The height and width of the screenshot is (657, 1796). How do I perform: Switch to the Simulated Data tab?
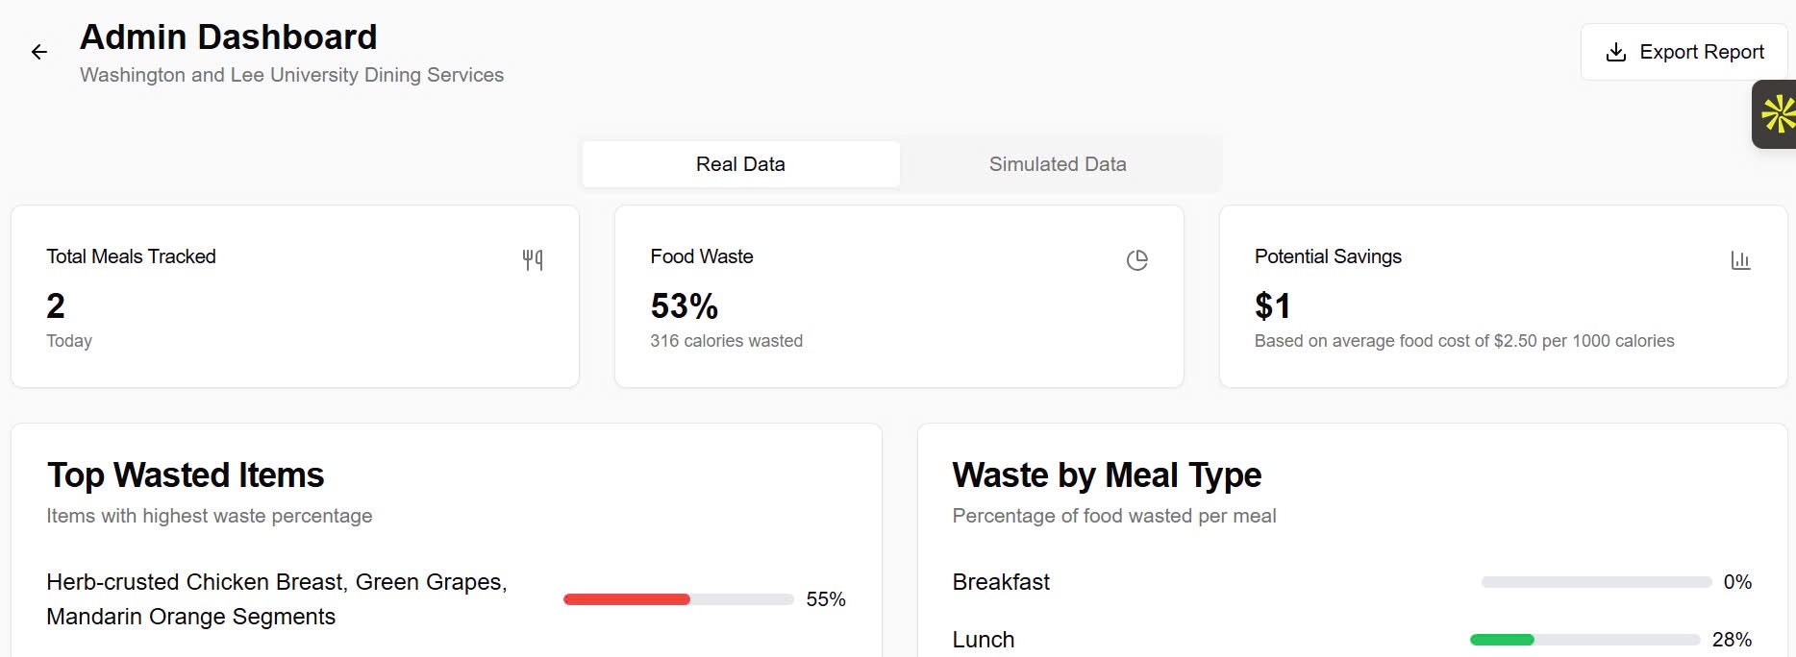(1058, 164)
